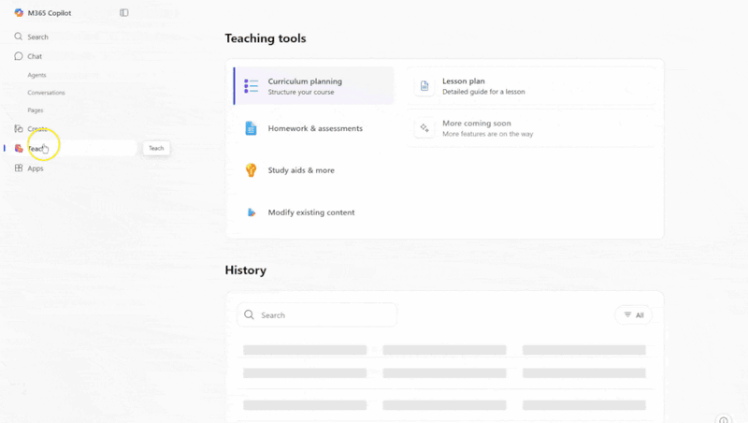Open Pages in the sidebar
The height and width of the screenshot is (423, 748).
point(36,110)
